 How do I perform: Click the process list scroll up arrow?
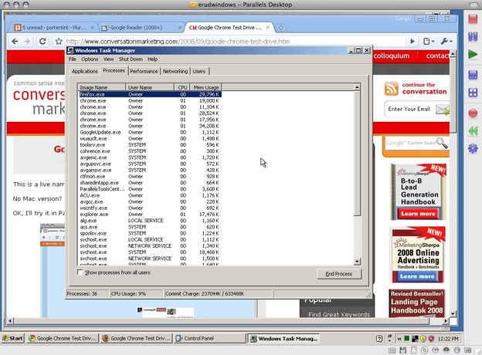click(357, 87)
